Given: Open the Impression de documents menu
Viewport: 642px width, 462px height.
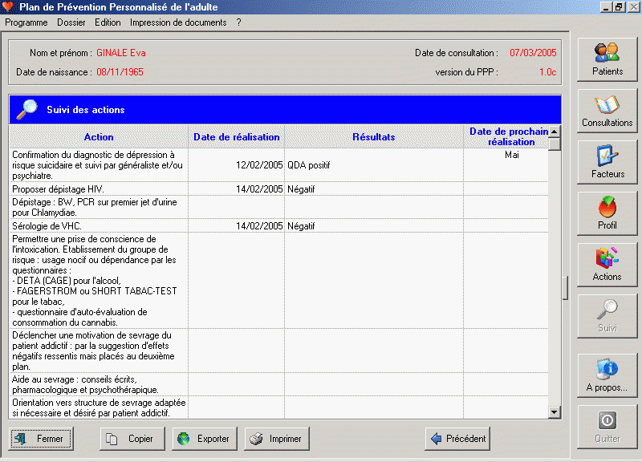Looking at the screenshot, I should (x=178, y=22).
